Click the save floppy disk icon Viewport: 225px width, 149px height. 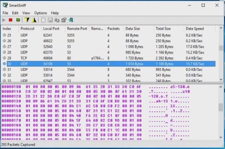50,20
